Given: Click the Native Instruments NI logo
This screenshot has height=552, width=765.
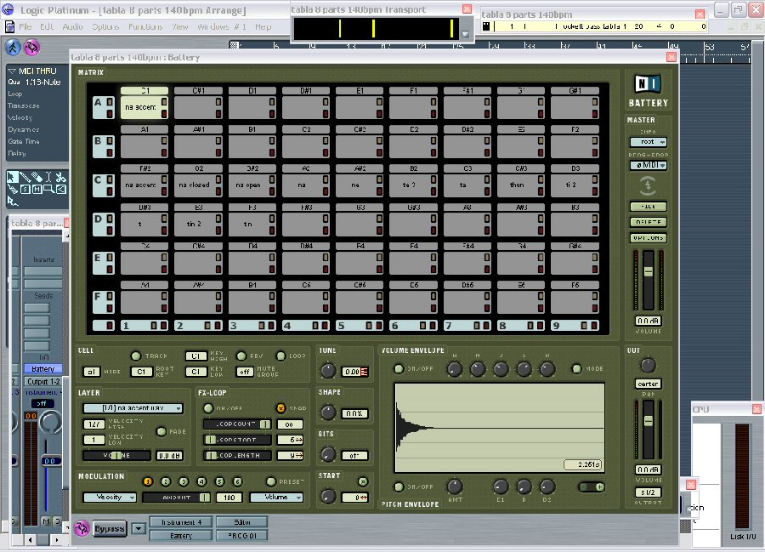Looking at the screenshot, I should click(x=648, y=84).
